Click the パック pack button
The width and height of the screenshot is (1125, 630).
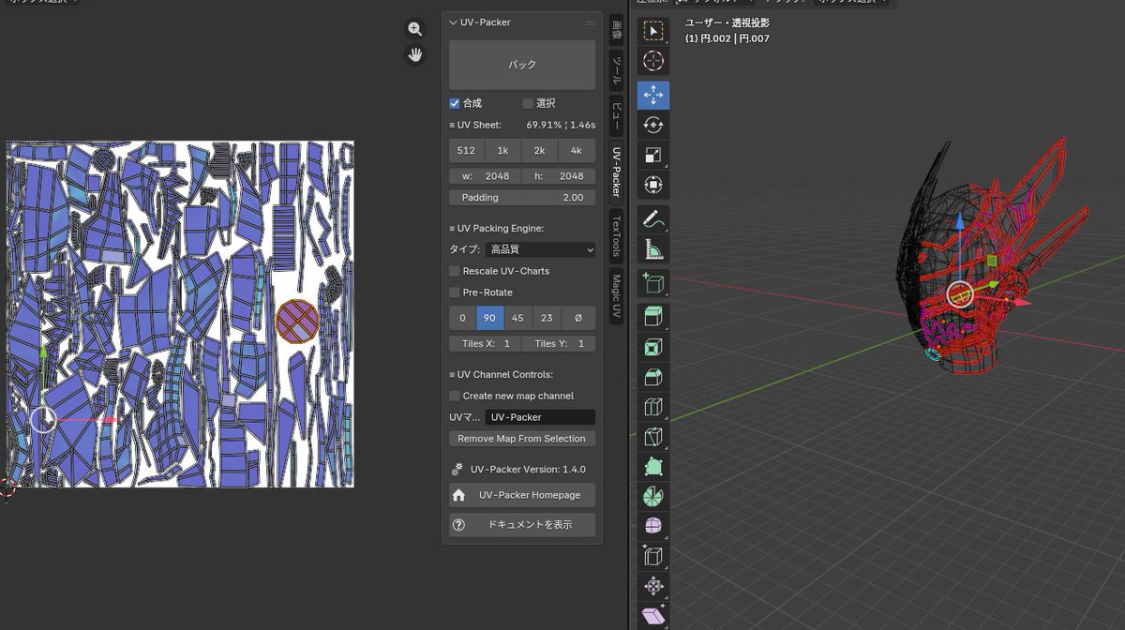522,65
